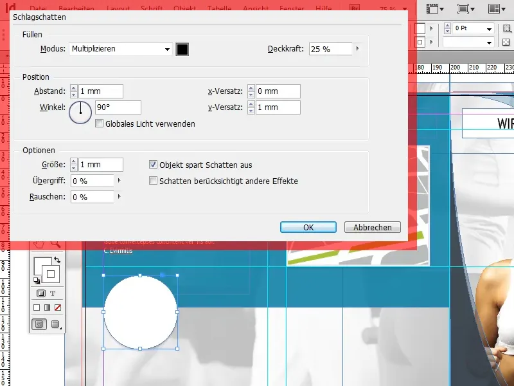Open the Fenster menu
Image resolution: width=514 pixels, height=386 pixels.
(x=292, y=8)
